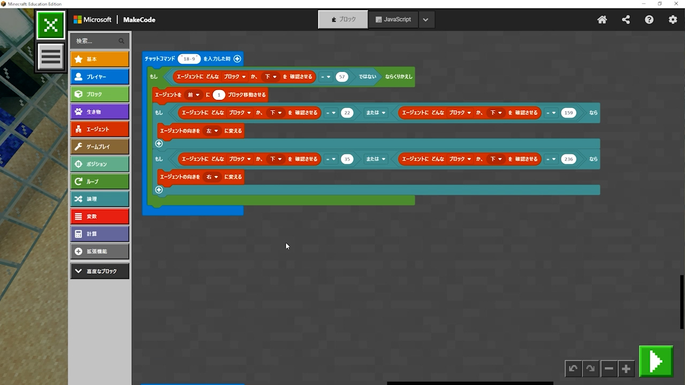
Task: Open the ループ block category
Action: [x=100, y=181]
